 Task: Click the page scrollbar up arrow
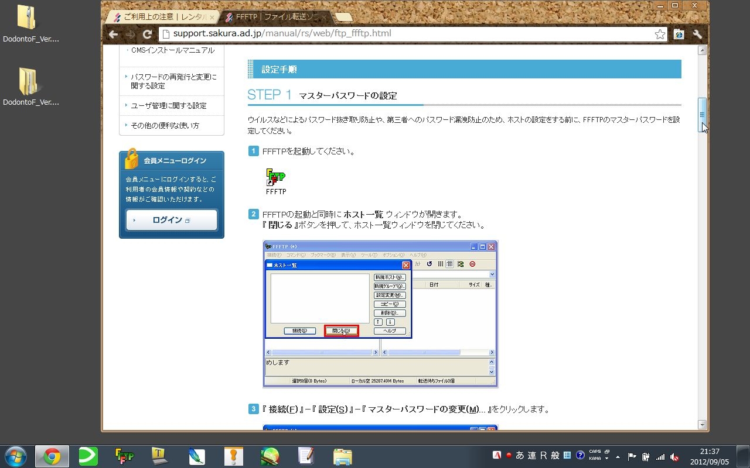point(702,51)
